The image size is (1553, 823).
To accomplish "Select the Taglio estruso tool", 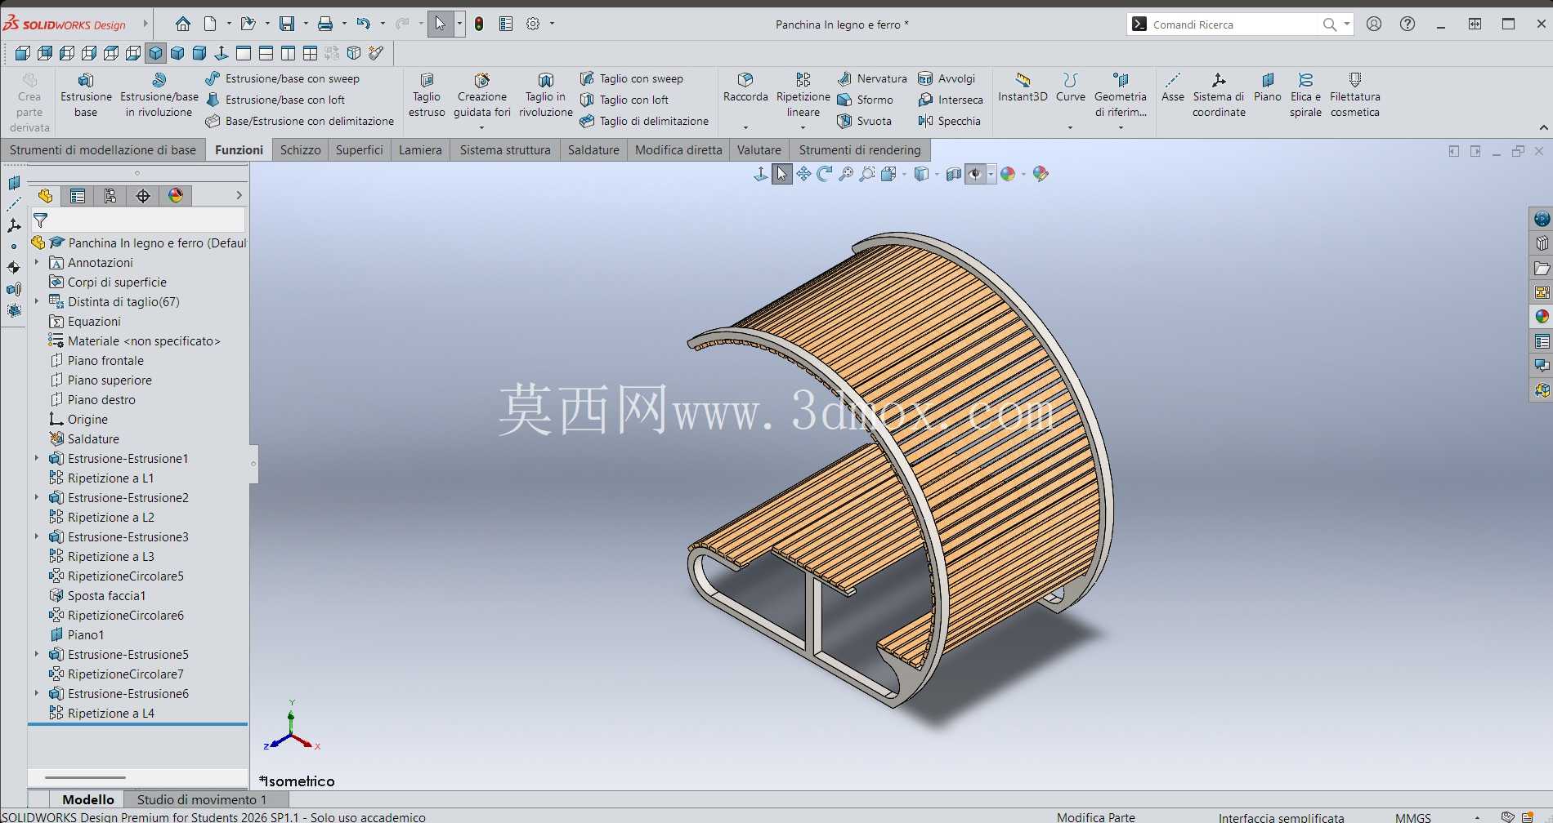I will 427,96.
